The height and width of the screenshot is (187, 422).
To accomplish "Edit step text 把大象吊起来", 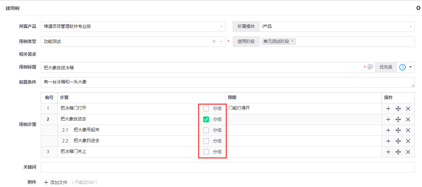I will coord(135,130).
